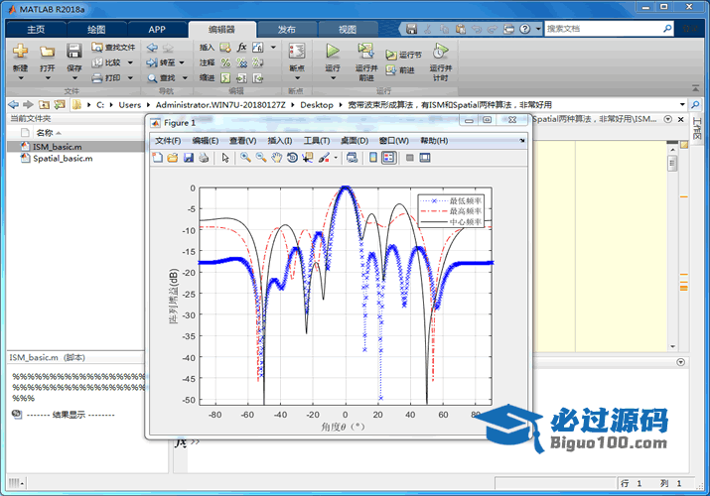Select Spatial_basic.m in the current folder list
Image resolution: width=710 pixels, height=496 pixels.
point(63,159)
